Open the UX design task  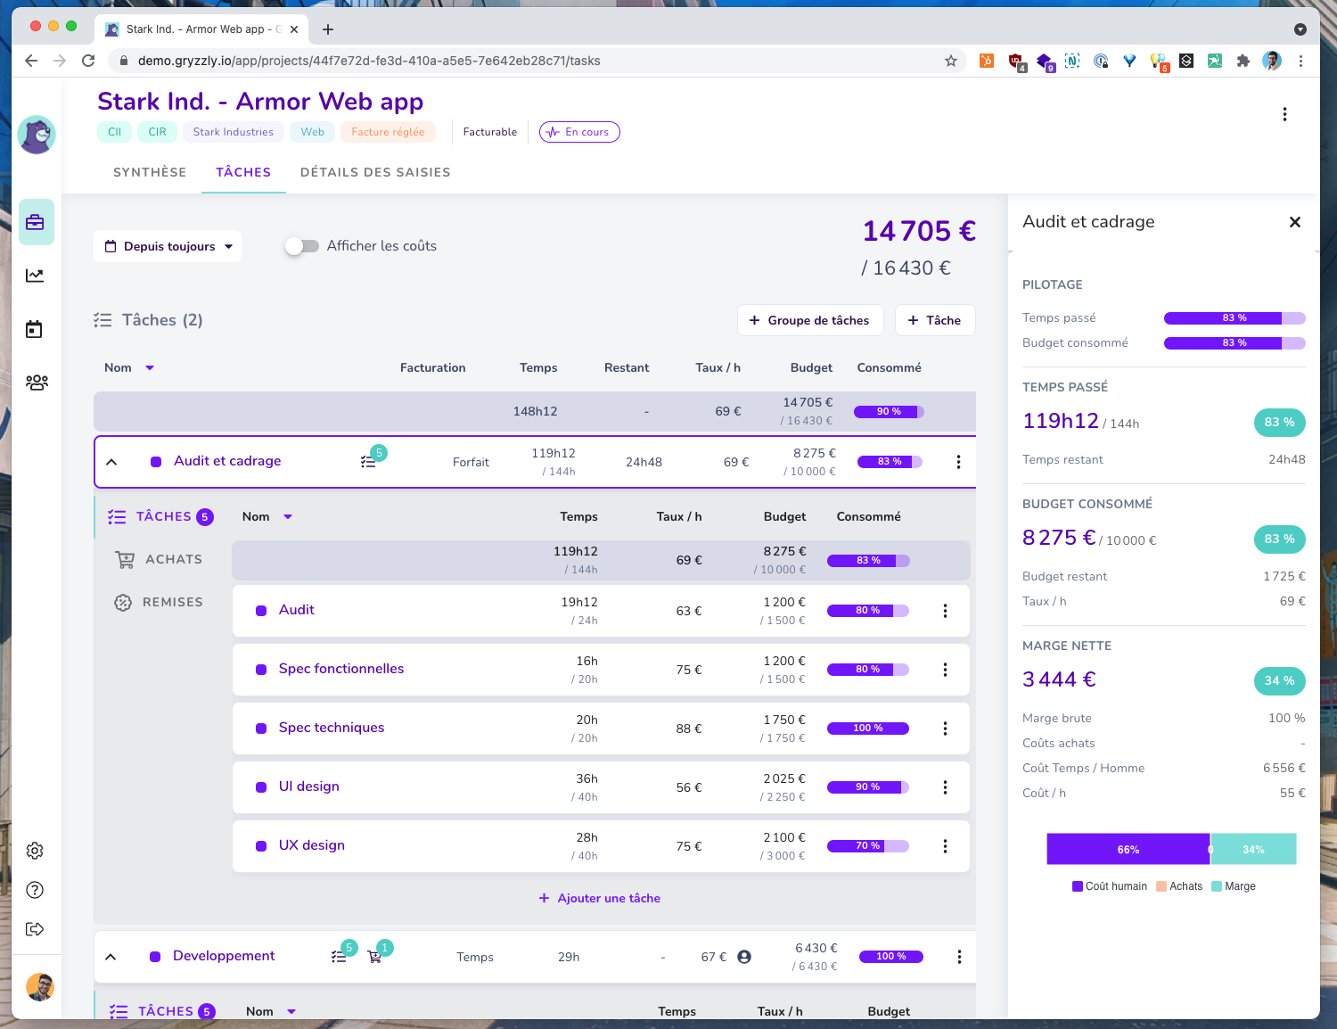(312, 845)
